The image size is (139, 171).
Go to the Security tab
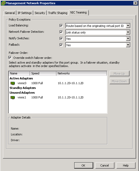(x=40, y=13)
